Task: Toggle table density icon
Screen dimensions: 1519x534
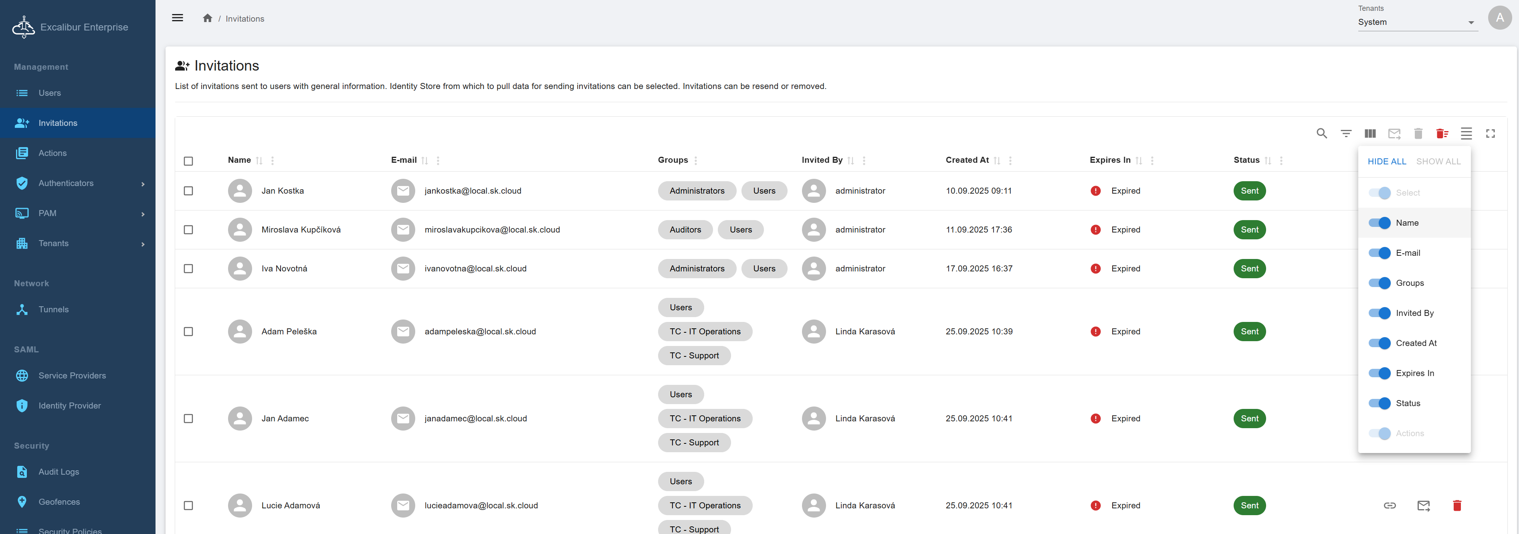Action: tap(1466, 133)
